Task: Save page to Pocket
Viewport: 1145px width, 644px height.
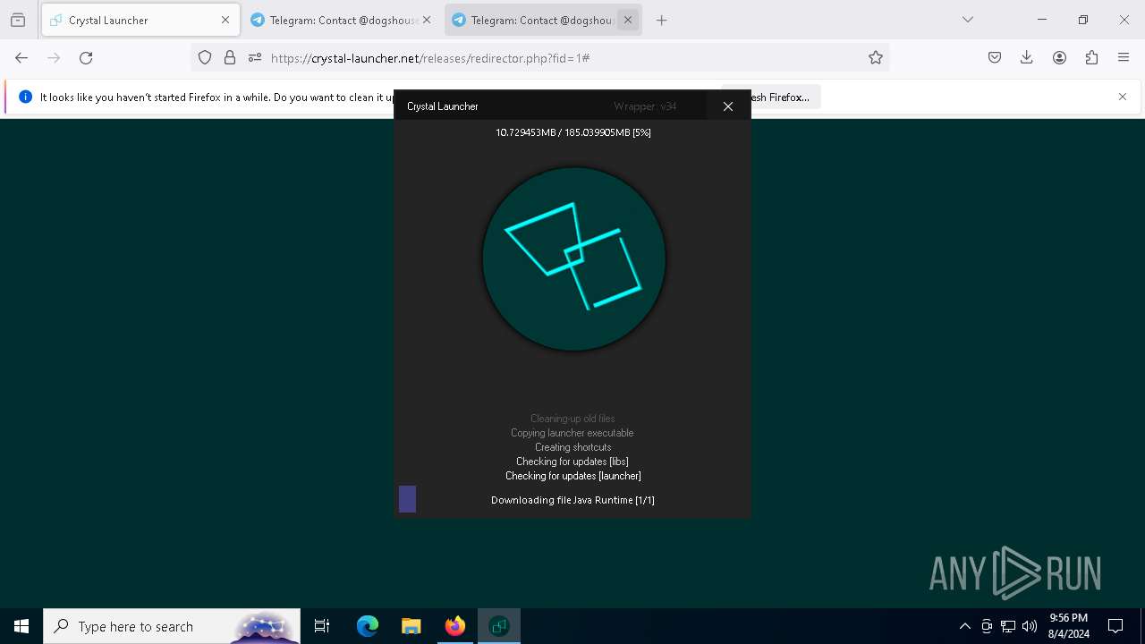Action: click(x=995, y=57)
